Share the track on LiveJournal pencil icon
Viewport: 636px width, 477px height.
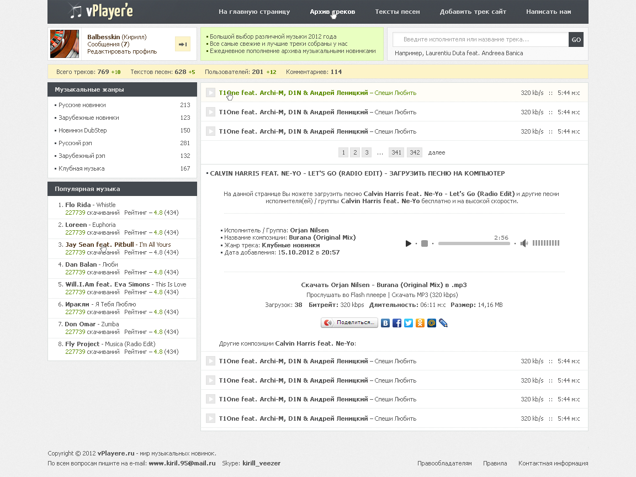point(443,323)
